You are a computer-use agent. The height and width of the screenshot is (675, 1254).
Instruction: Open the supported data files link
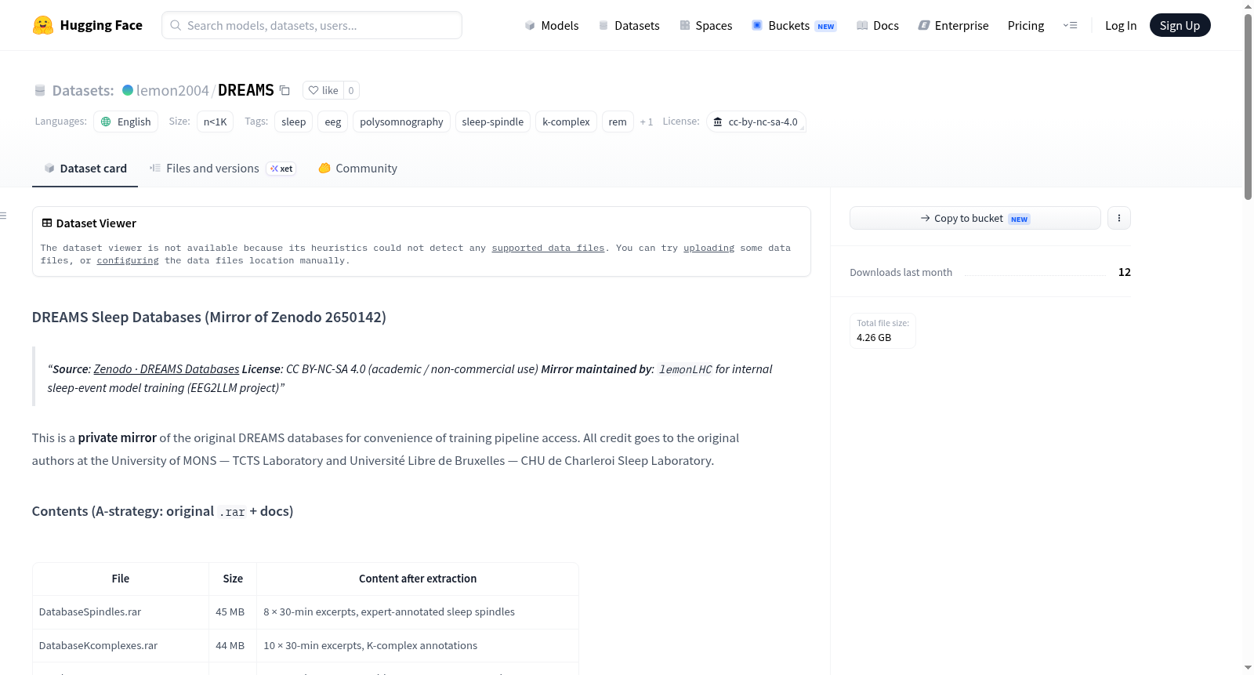(549, 248)
